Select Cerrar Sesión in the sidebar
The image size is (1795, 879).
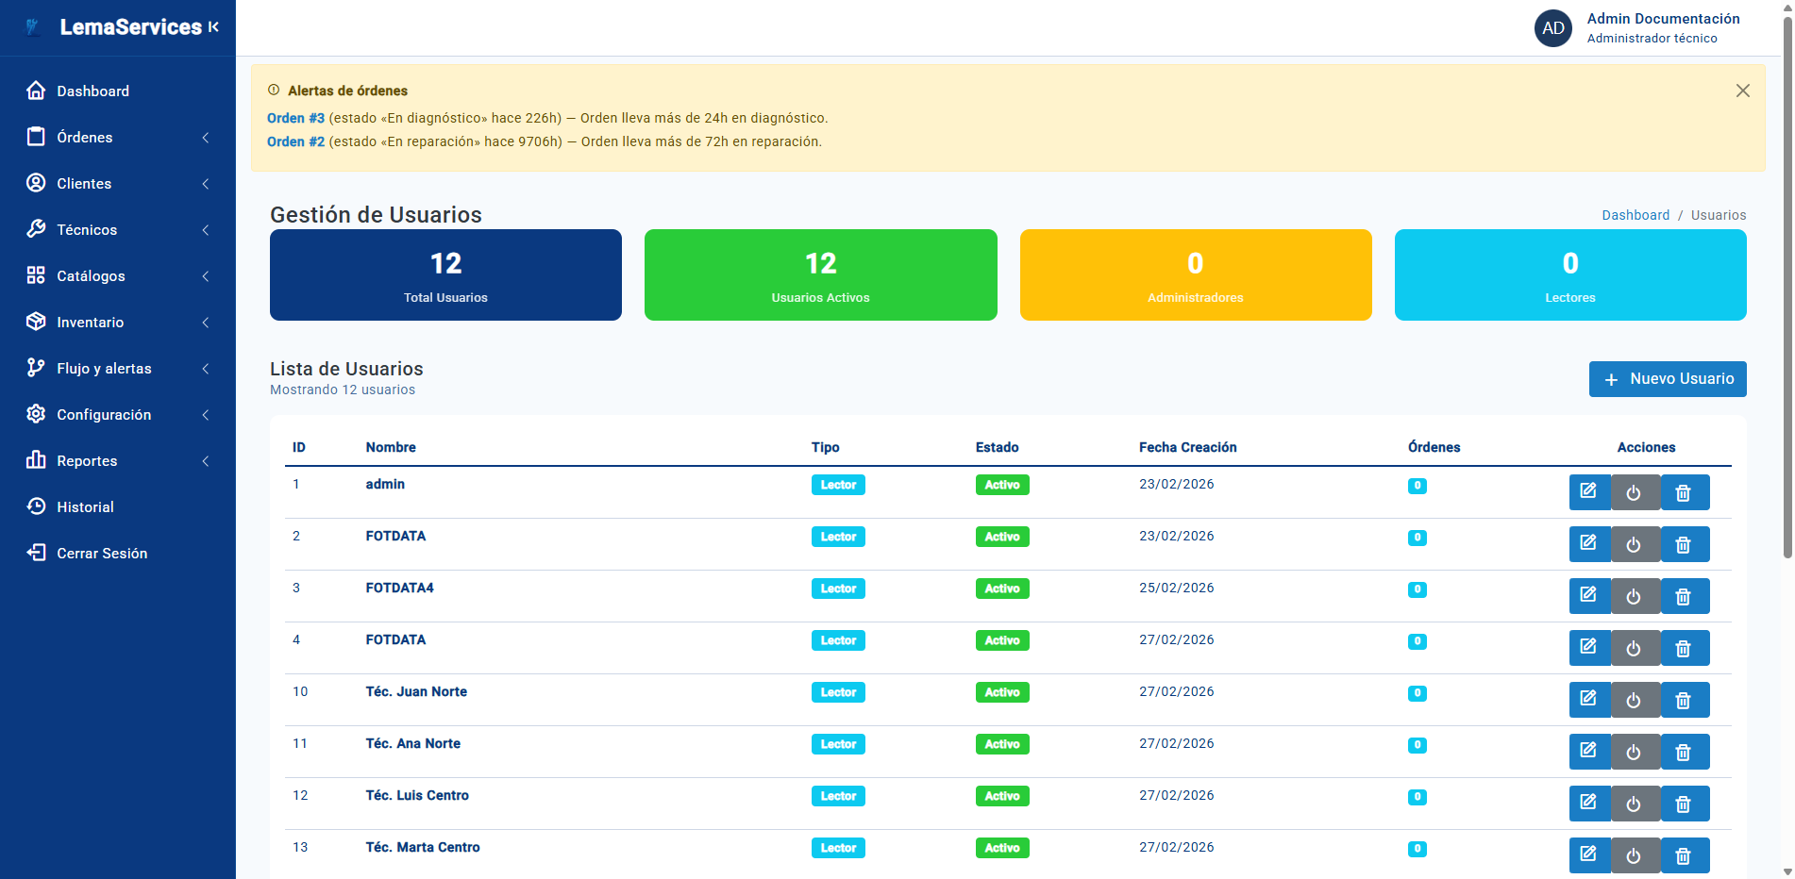(x=102, y=554)
